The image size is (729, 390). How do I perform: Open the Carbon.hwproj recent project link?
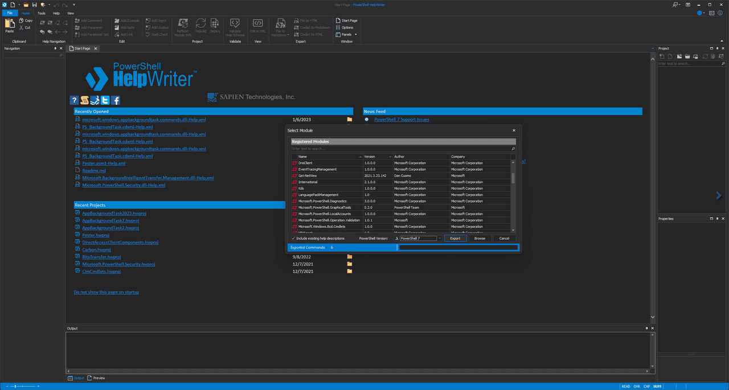point(96,249)
